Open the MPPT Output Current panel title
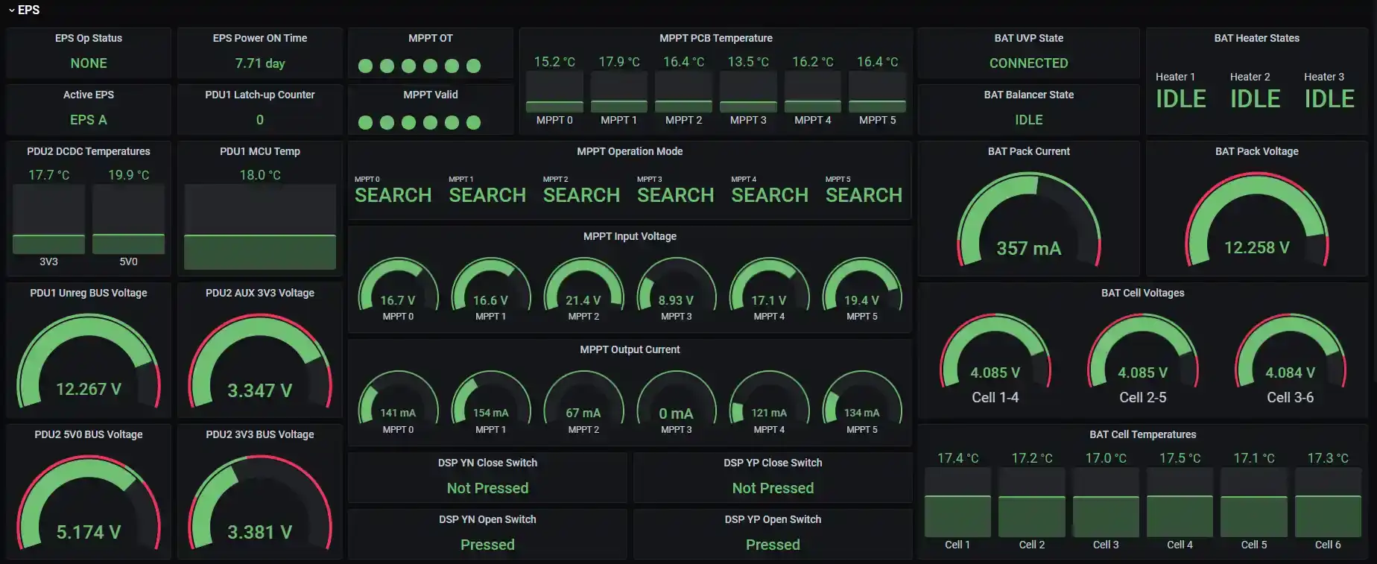The width and height of the screenshot is (1377, 564). tap(630, 349)
